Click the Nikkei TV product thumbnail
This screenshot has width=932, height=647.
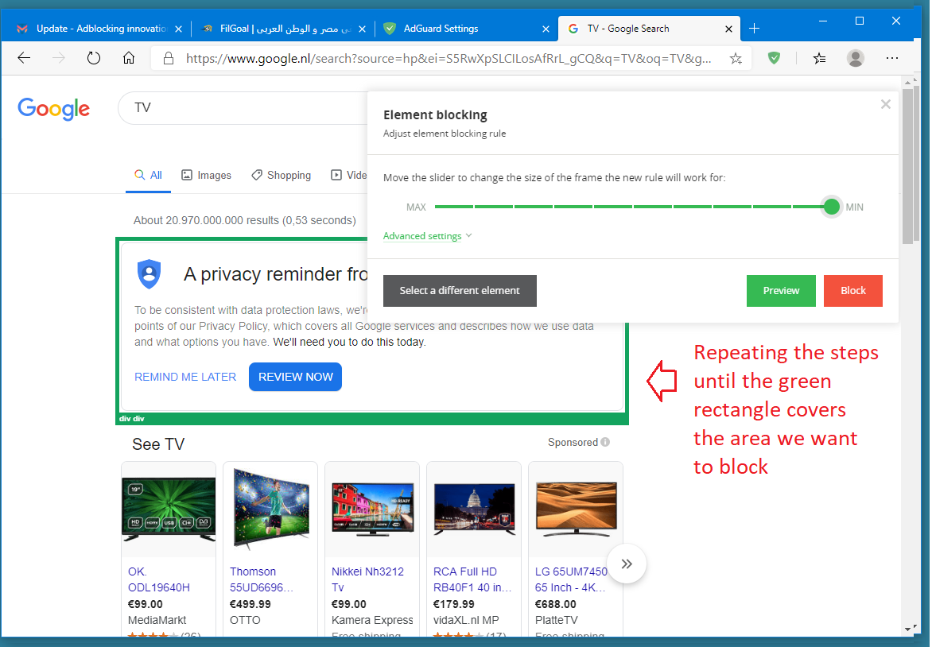pyautogui.click(x=372, y=509)
